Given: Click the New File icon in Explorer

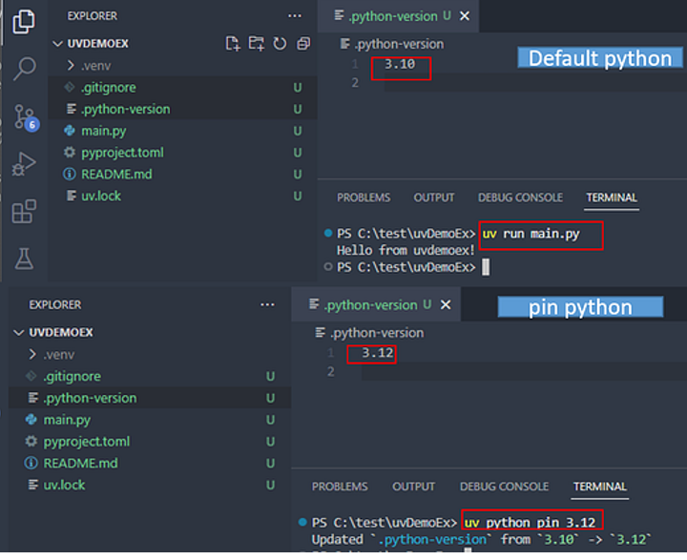Looking at the screenshot, I should [233, 44].
